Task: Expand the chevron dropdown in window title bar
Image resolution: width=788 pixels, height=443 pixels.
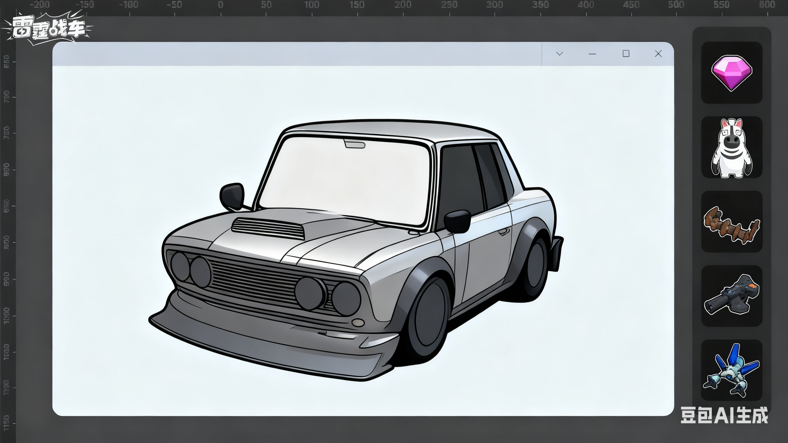Action: click(559, 54)
